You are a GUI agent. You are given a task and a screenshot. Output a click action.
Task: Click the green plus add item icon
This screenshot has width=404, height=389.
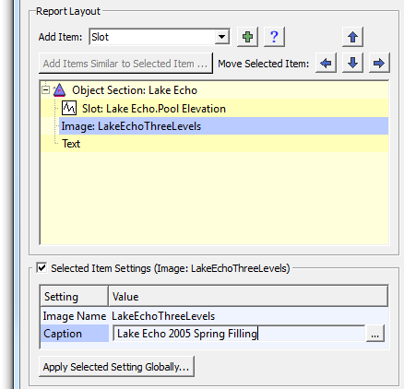click(x=247, y=37)
